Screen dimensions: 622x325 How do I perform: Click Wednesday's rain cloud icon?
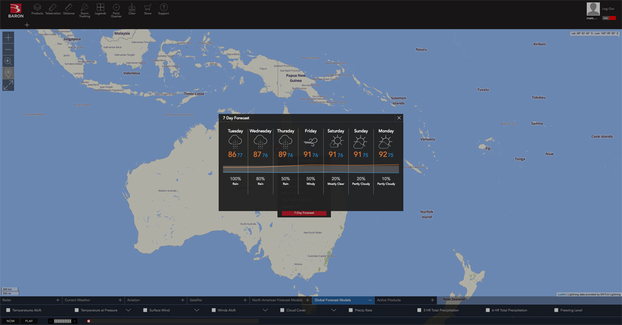coord(260,142)
